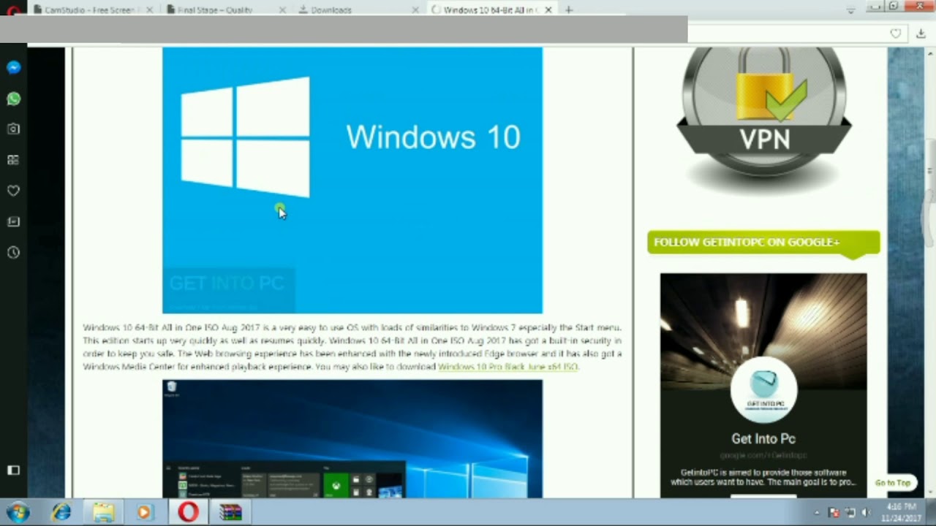The image size is (936, 526).
Task: Launch Internet Explorer from taskbar
Action: click(61, 513)
